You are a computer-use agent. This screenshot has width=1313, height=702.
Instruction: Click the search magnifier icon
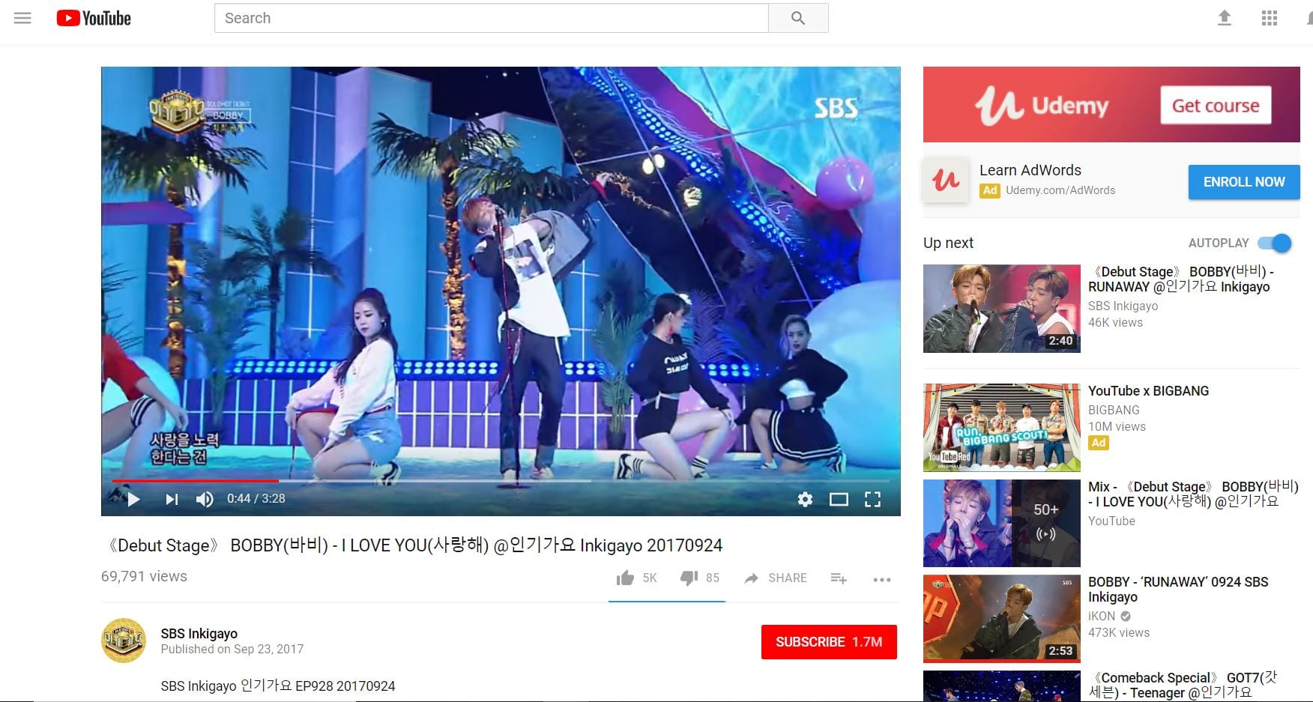(798, 17)
